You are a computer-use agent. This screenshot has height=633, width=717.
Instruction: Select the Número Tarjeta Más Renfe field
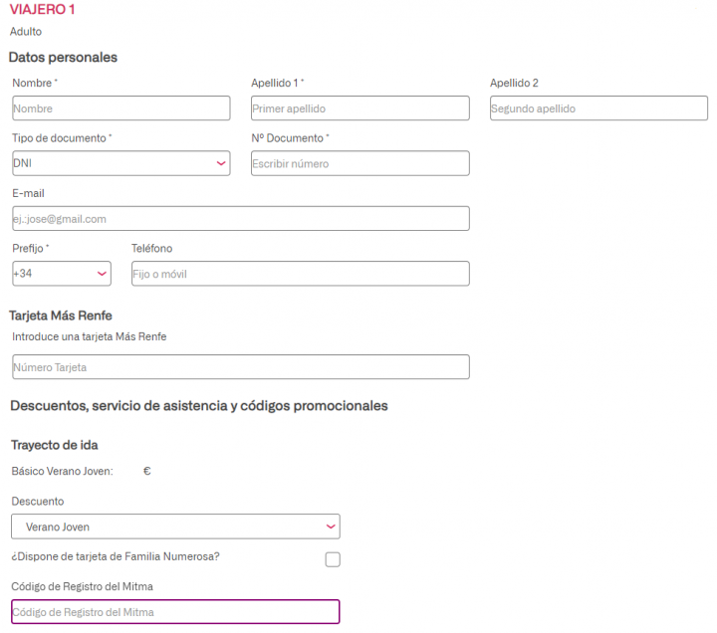(240, 367)
